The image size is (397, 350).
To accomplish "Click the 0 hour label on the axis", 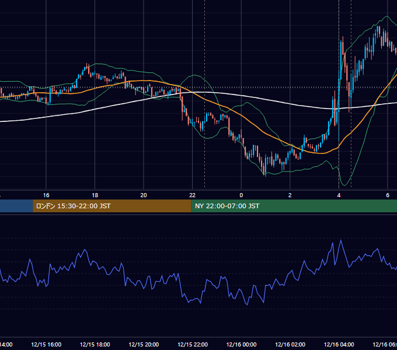I will click(241, 195).
